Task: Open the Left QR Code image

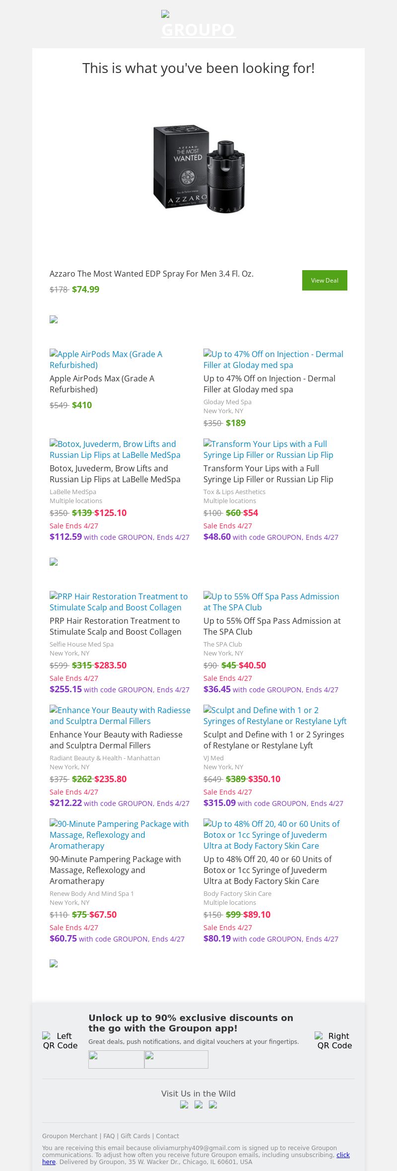Action: tap(61, 1040)
